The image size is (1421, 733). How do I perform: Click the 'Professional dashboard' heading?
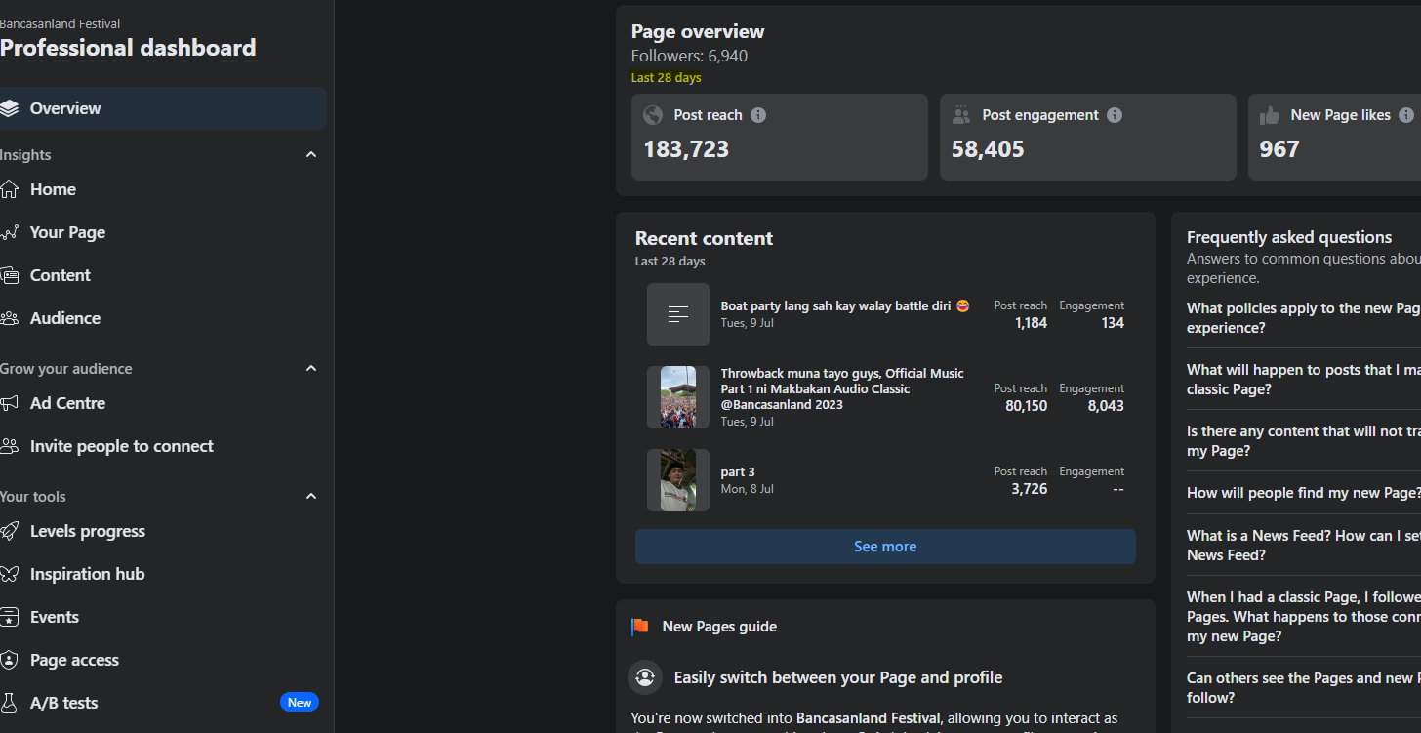click(128, 48)
